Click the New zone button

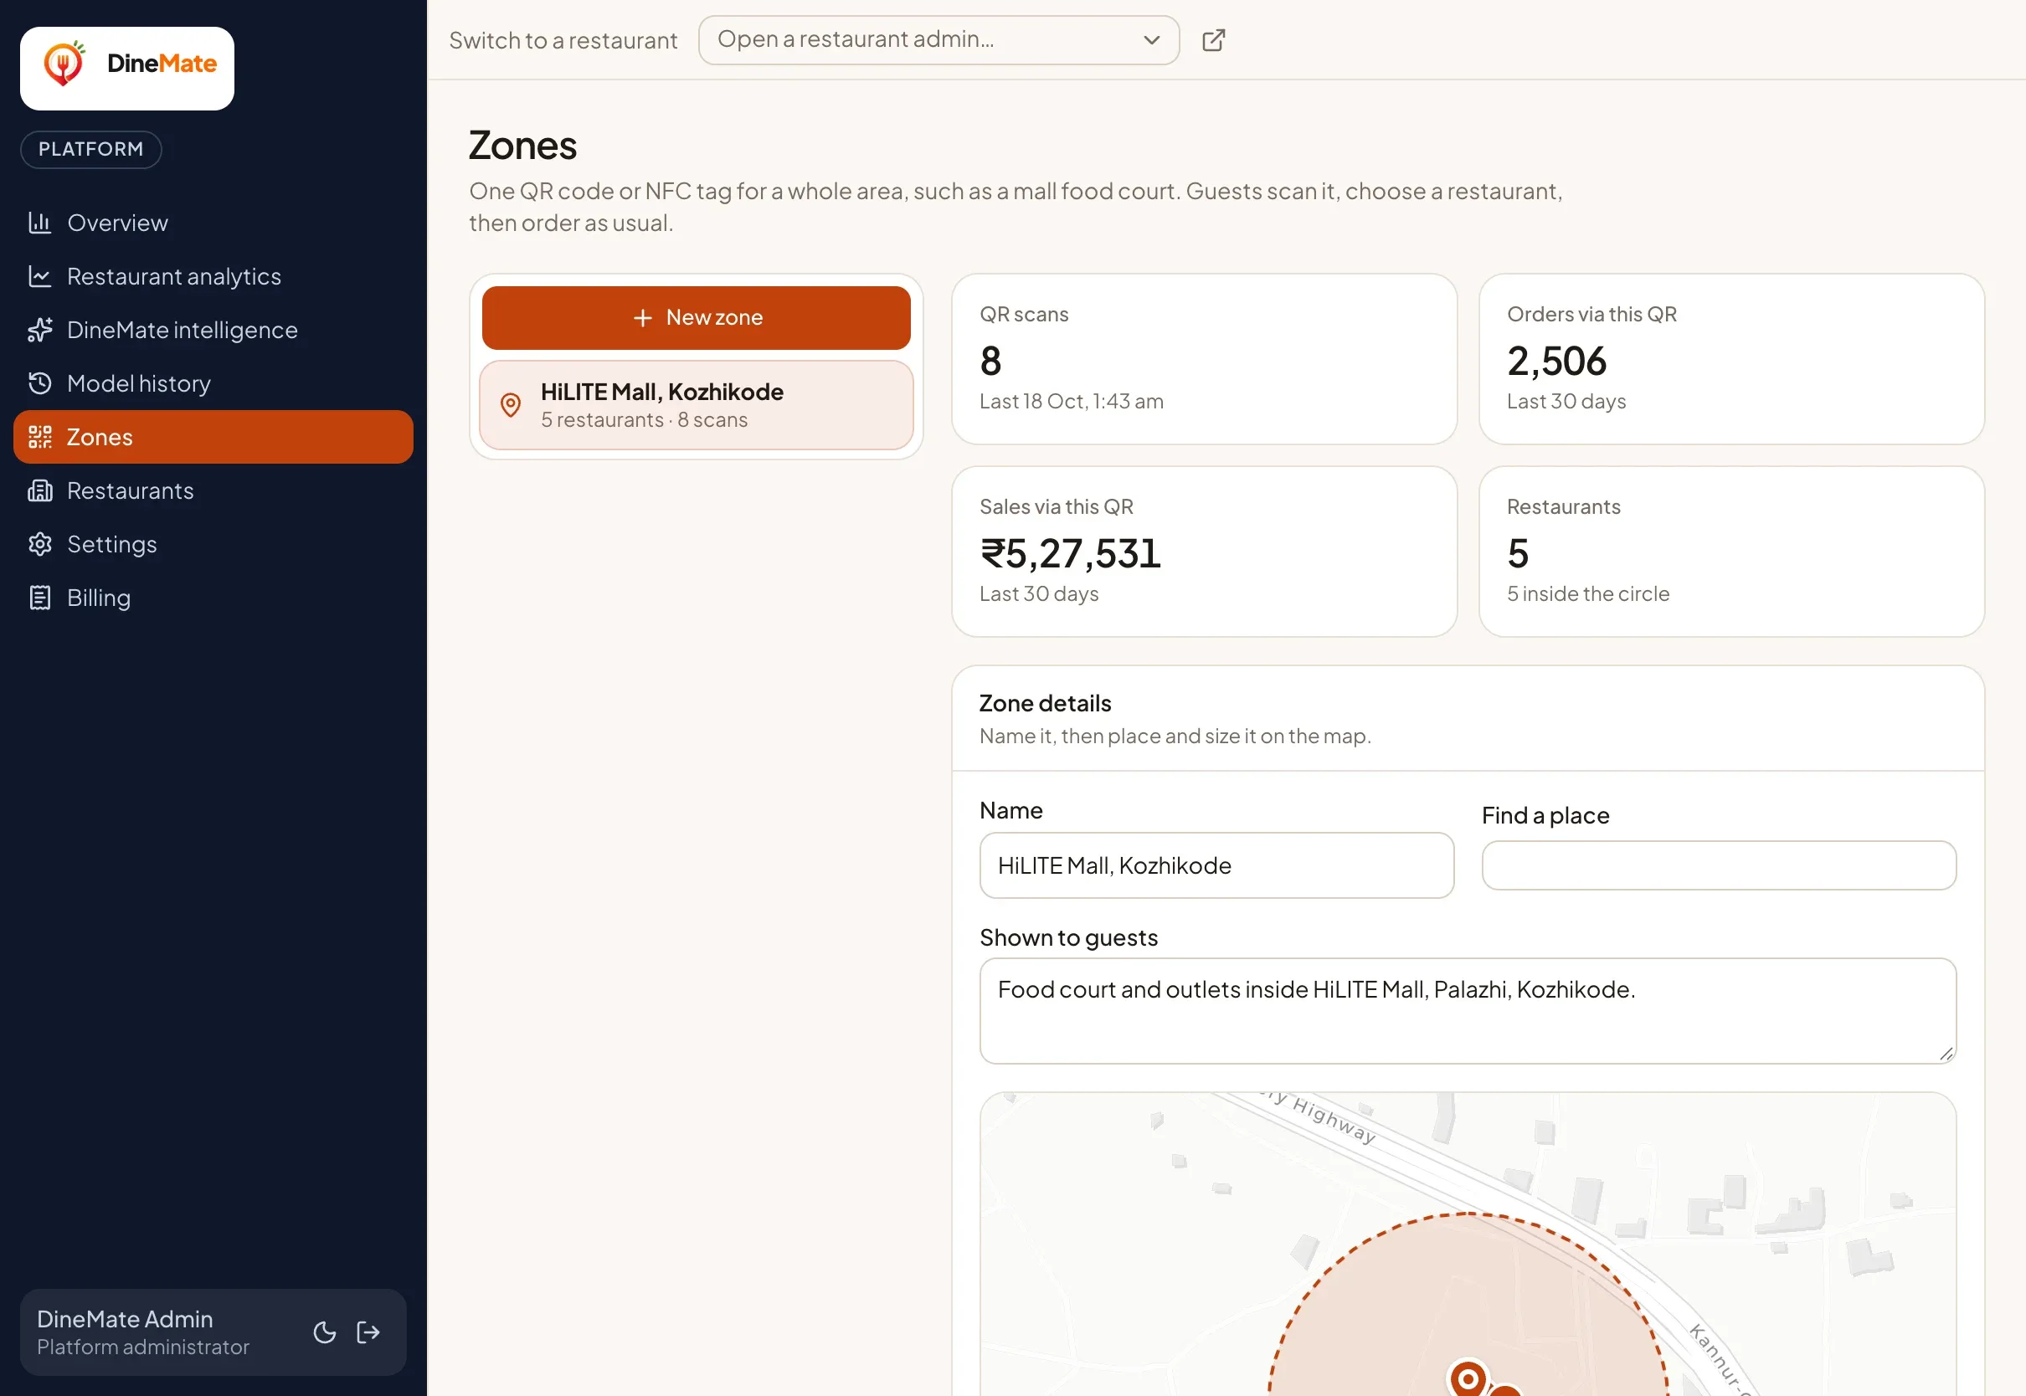click(697, 317)
